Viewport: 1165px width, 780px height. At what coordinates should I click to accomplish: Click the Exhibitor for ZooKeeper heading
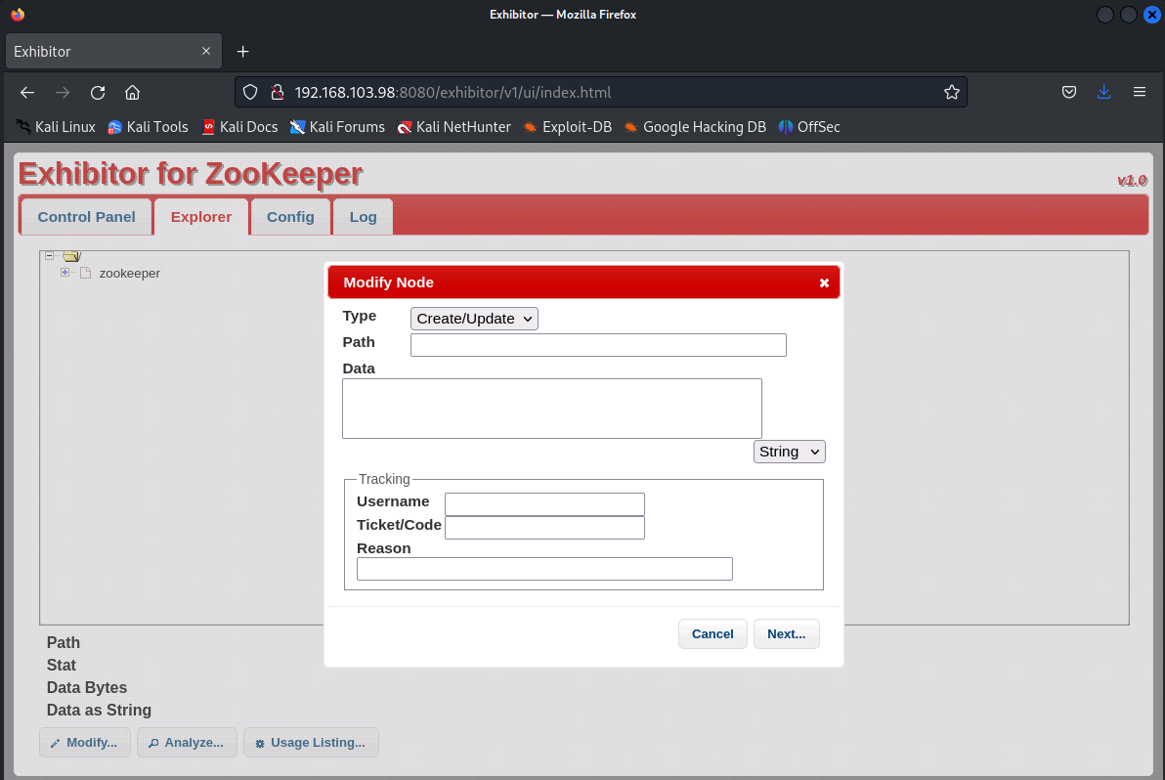[191, 174]
